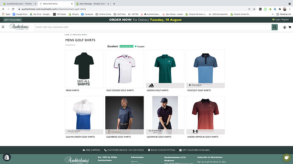Viewport: 293px width, 164px height.
Task: Open the Google Docs bookmark
Action: tap(20, 14)
